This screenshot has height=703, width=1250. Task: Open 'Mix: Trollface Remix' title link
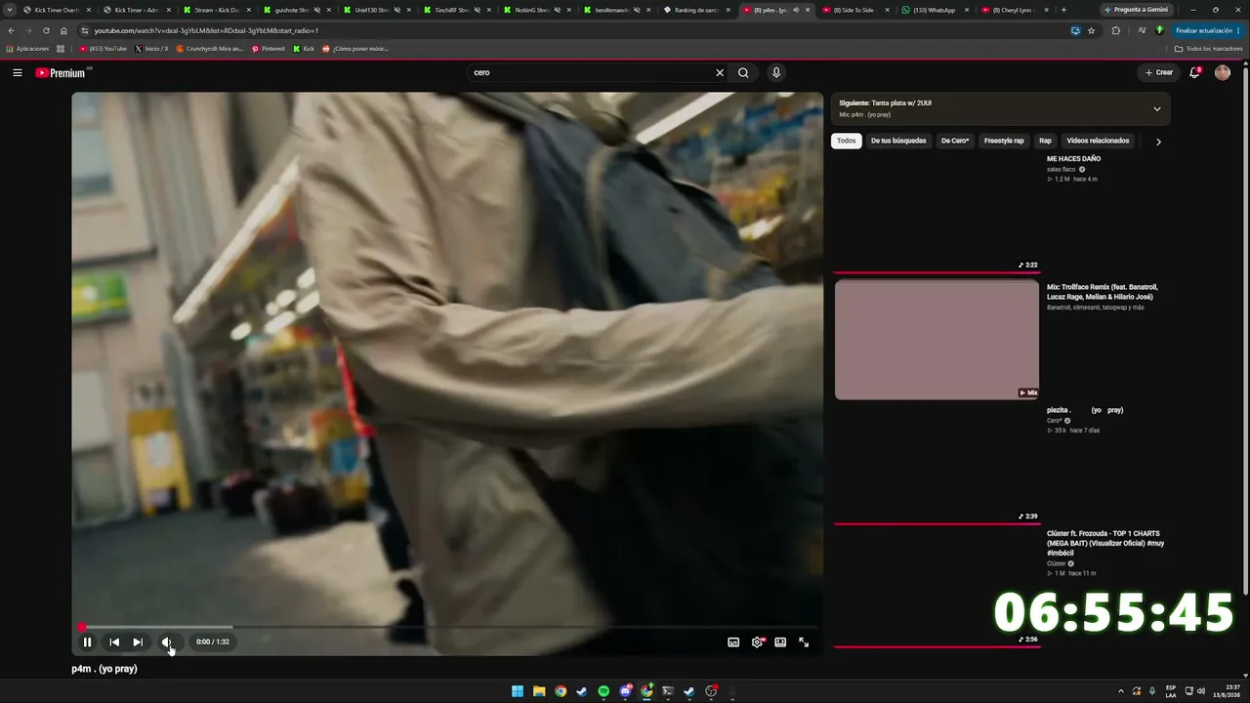1102,291
